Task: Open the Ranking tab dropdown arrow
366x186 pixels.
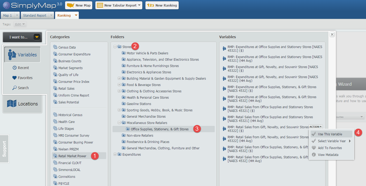Action: pyautogui.click(x=76, y=16)
